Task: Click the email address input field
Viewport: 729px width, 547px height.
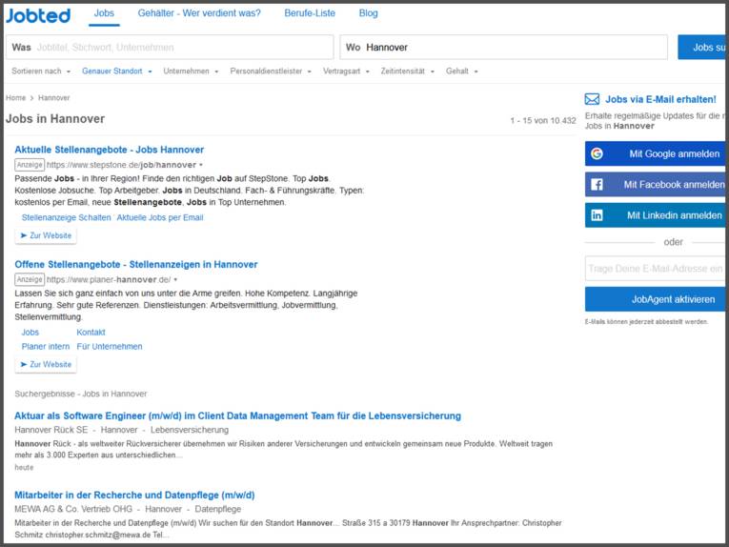Action: pyautogui.click(x=655, y=269)
